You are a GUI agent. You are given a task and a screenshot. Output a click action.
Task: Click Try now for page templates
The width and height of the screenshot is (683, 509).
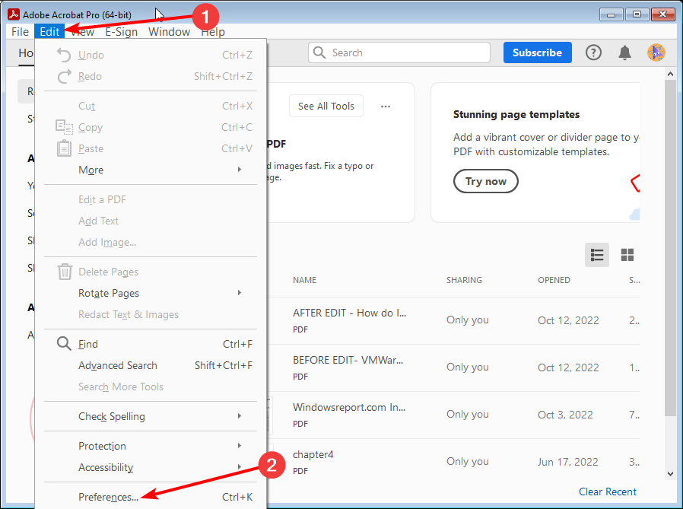[x=486, y=181]
